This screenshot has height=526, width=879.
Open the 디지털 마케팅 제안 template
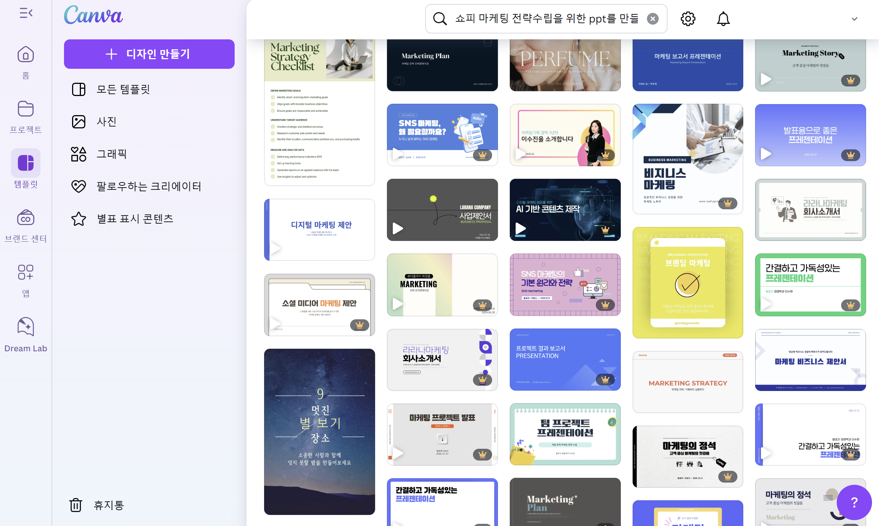pos(320,230)
